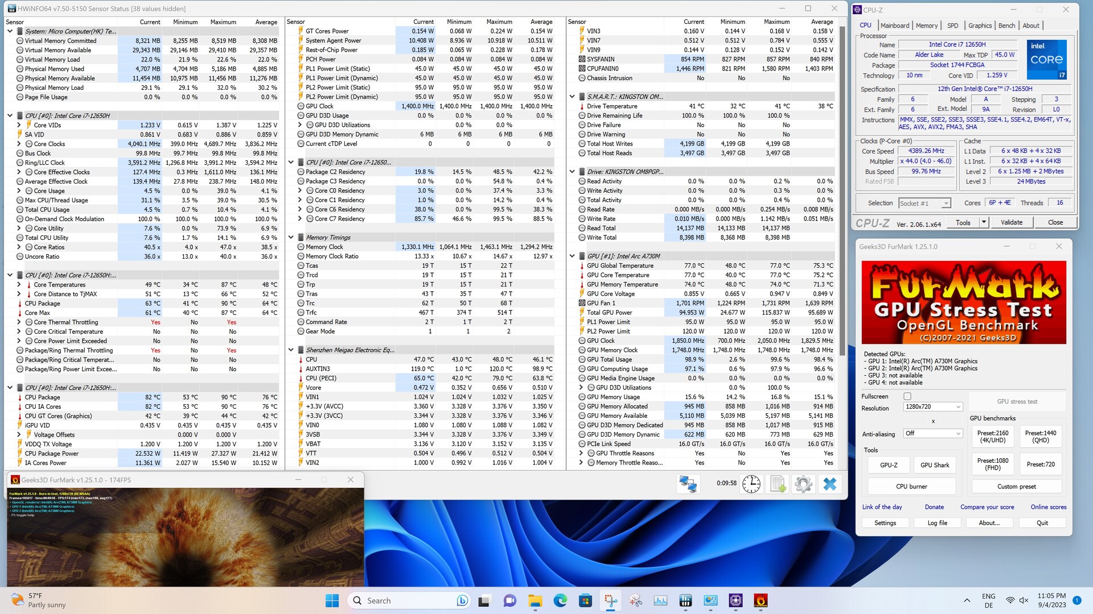Close sensors with the blue X icon

tap(830, 484)
